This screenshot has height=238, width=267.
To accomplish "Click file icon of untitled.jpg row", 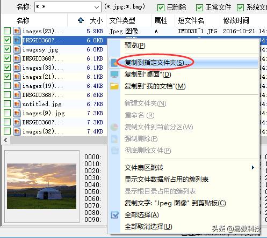I will pyautogui.click(x=17, y=104).
